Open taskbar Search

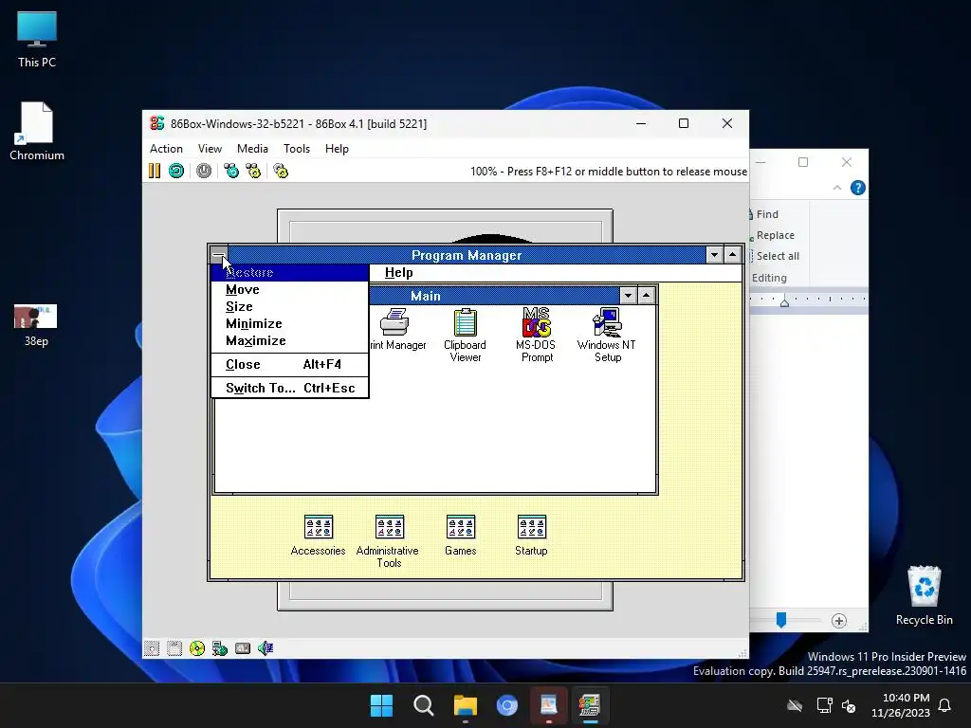pos(424,705)
